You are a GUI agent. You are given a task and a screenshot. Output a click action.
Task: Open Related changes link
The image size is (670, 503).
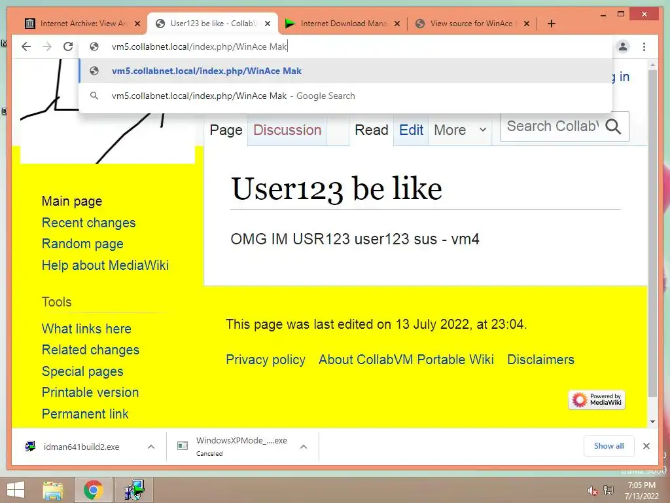click(x=90, y=350)
